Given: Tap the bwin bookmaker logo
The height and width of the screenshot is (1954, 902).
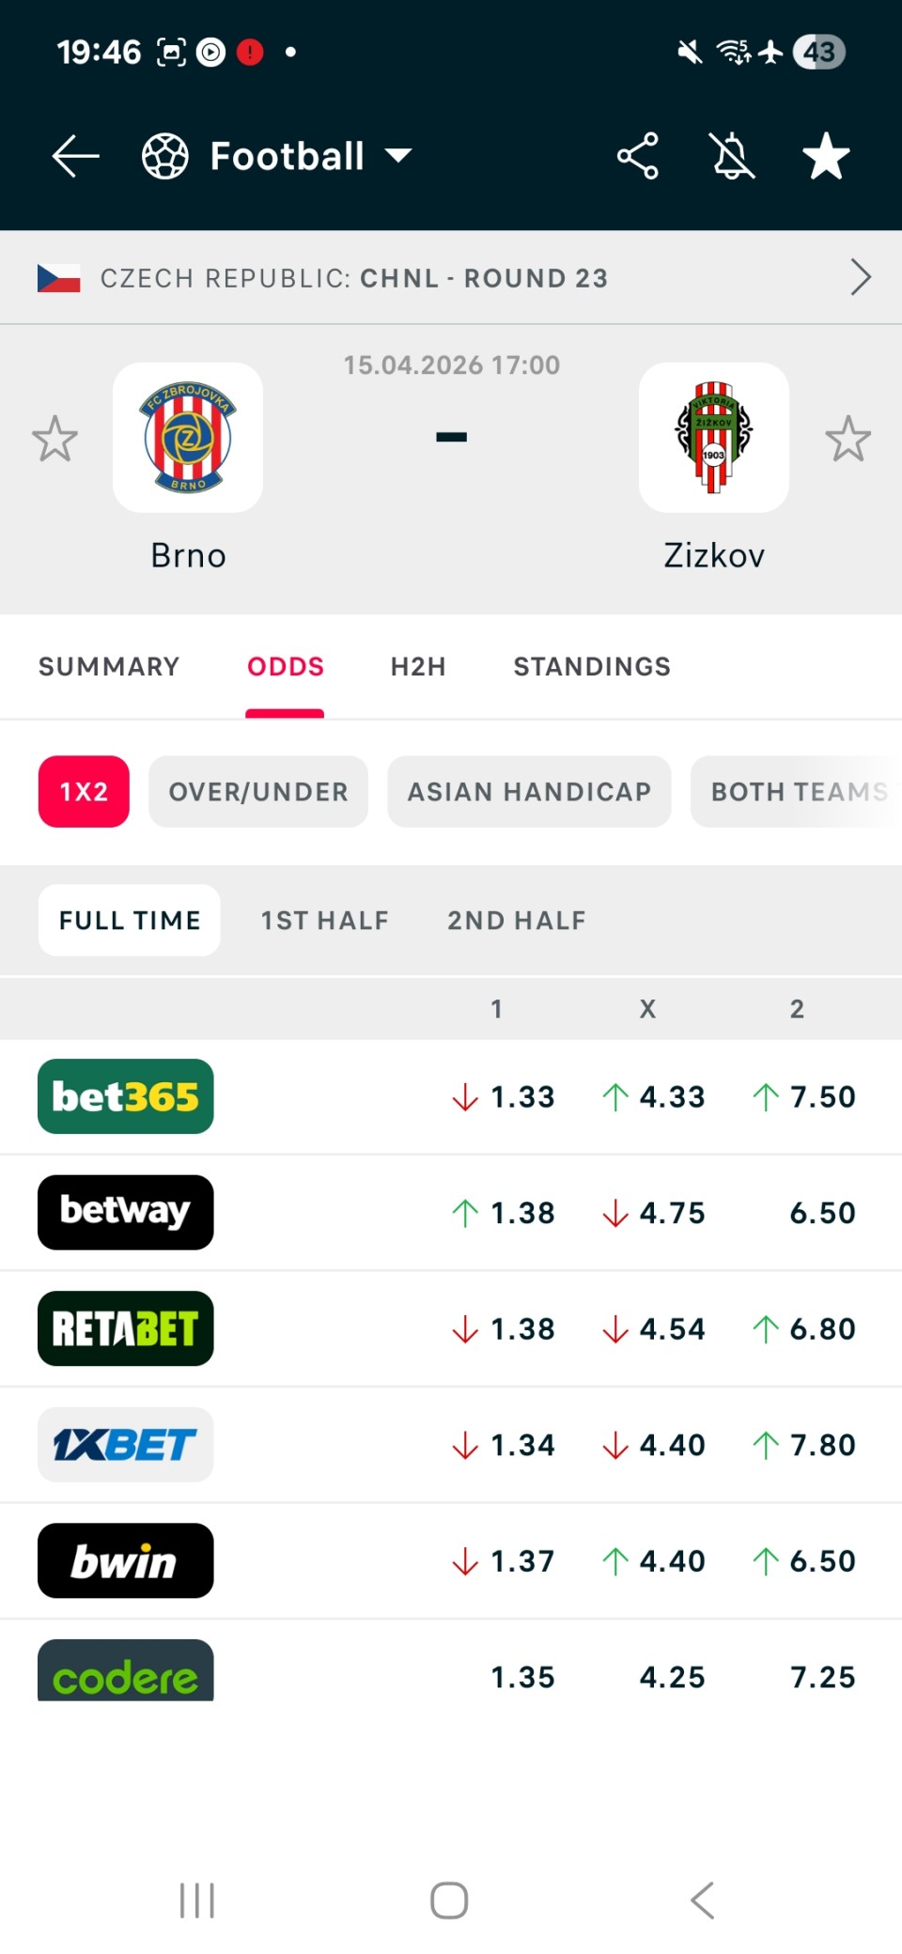Looking at the screenshot, I should pyautogui.click(x=126, y=1560).
